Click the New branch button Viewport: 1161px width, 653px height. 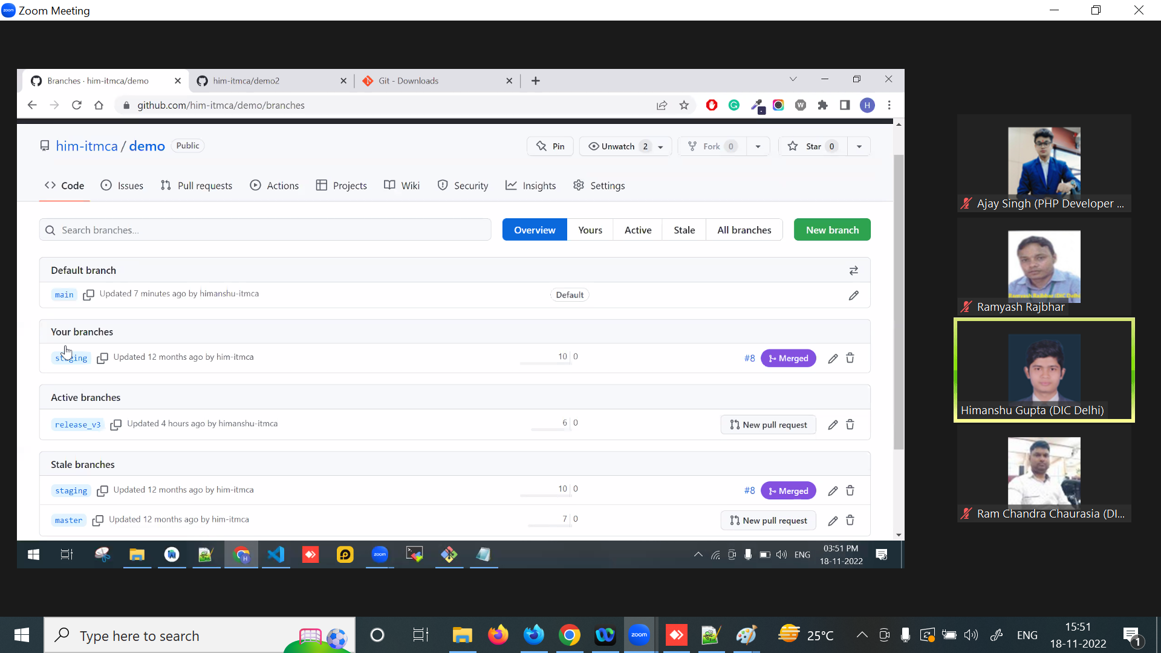pos(832,230)
